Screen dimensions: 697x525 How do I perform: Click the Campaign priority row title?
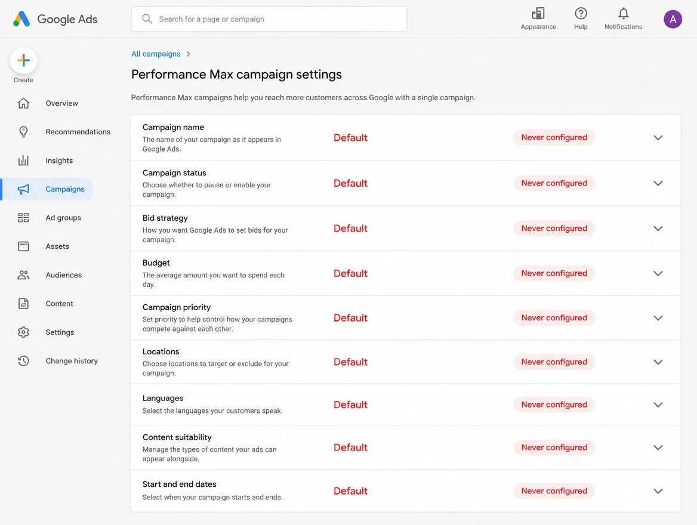coord(177,307)
